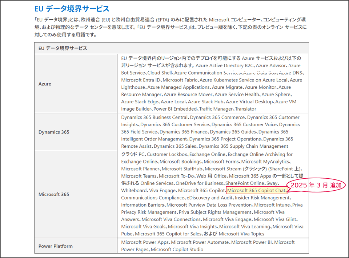Click the blue page heading "EU データ境界サービス"
The image size is (349, 258).
click(72, 9)
